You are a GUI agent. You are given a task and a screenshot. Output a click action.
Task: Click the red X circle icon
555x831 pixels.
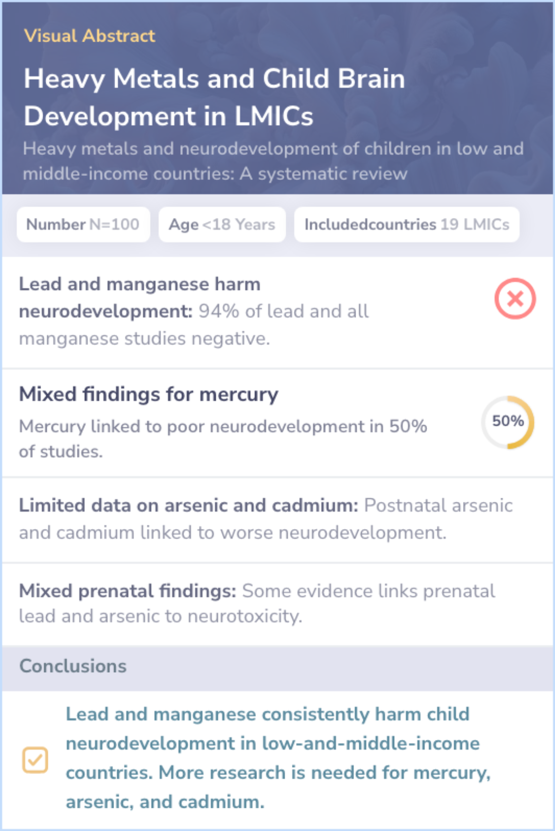tap(515, 298)
